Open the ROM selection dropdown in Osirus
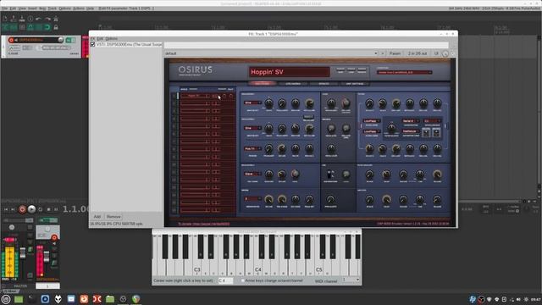The image size is (542, 305). (404, 72)
